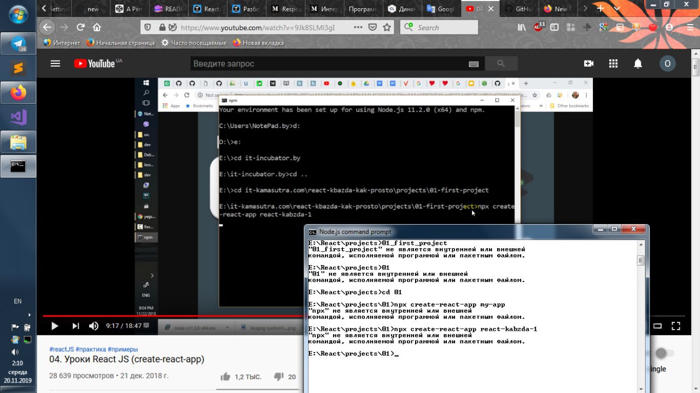Open the Часто посещаемые bookmark folder
Image resolution: width=700 pixels, height=393 pixels.
[x=194, y=43]
